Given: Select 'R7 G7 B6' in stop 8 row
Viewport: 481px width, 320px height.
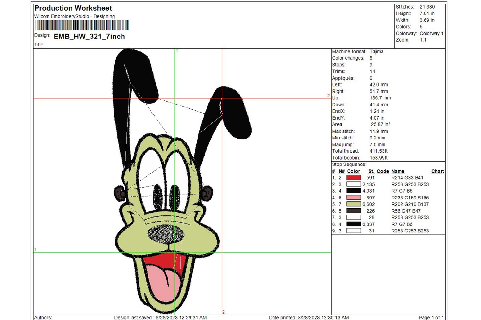Looking at the screenshot, I should click(402, 224).
